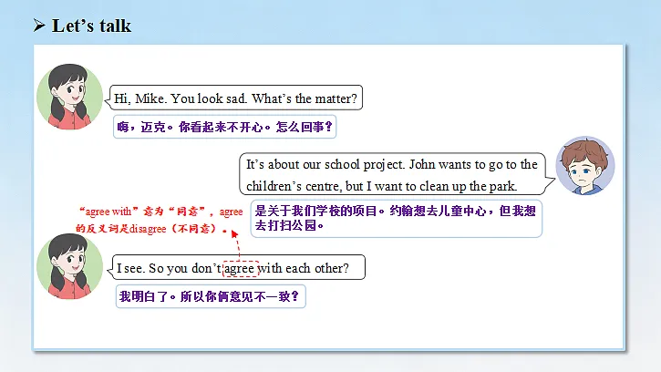This screenshot has width=661, height=372.
Task: Click bubble "It's about our school project"
Action: tap(396, 174)
